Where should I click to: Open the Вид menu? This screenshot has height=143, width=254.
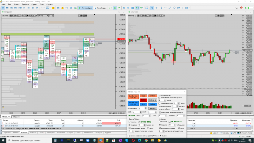pos(10,4)
